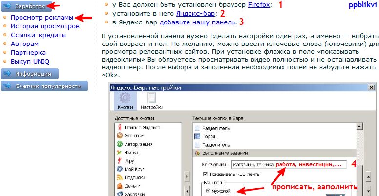Select the мужской radio button
The image size is (379, 196).
pos(207,191)
